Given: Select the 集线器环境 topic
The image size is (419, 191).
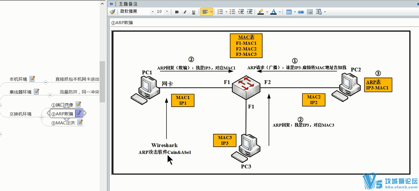Looking at the screenshot, I should pyautogui.click(x=21, y=92).
